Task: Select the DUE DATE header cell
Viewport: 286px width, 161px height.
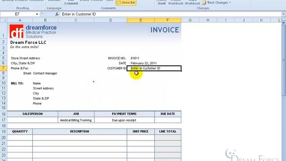Action: [x=168, y=114]
